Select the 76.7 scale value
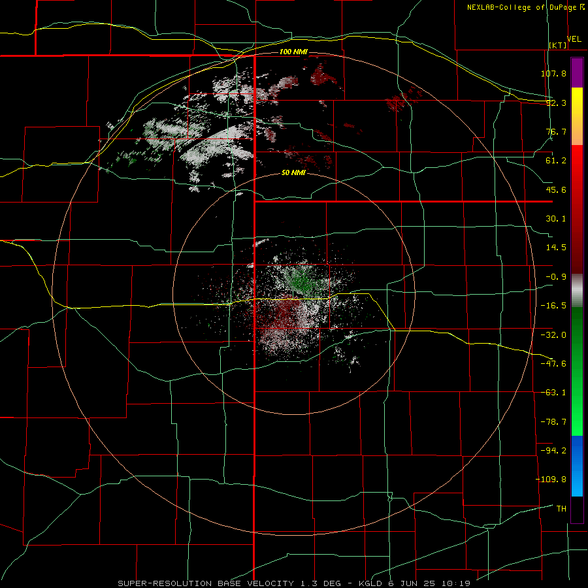The height and width of the screenshot is (588, 588). point(556,131)
